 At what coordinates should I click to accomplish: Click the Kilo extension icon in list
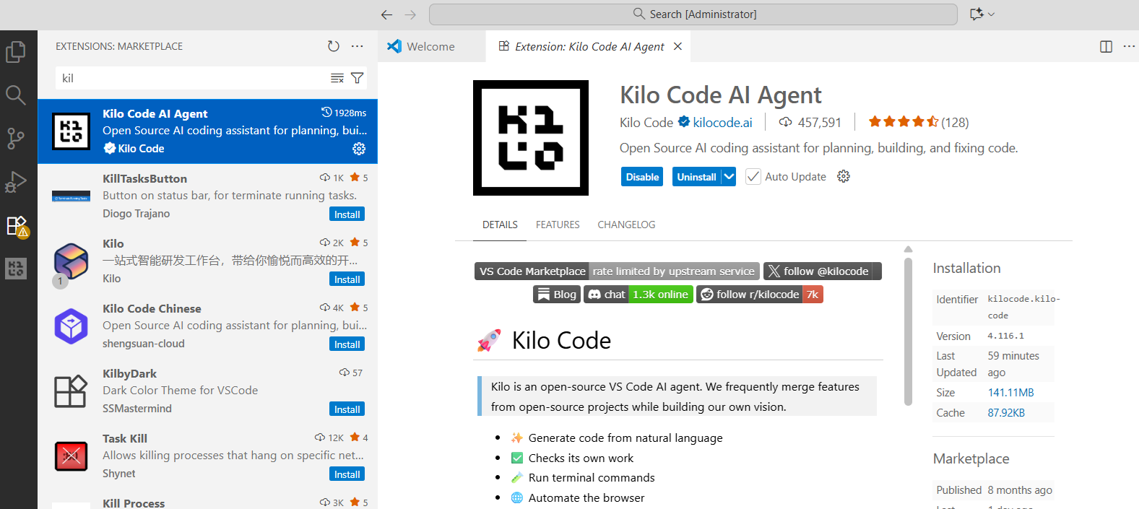72,261
